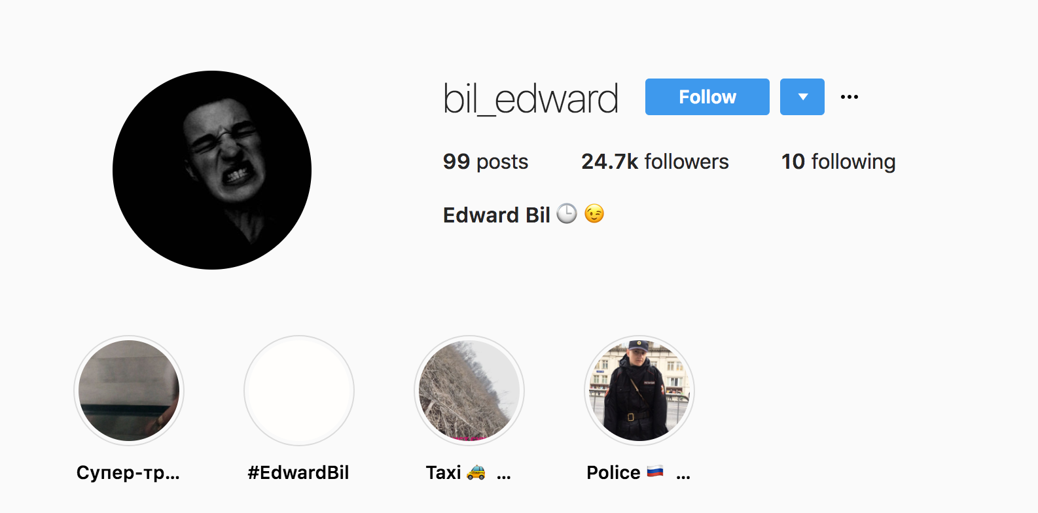Open the Police story highlight
The width and height of the screenshot is (1038, 513).
(x=639, y=391)
